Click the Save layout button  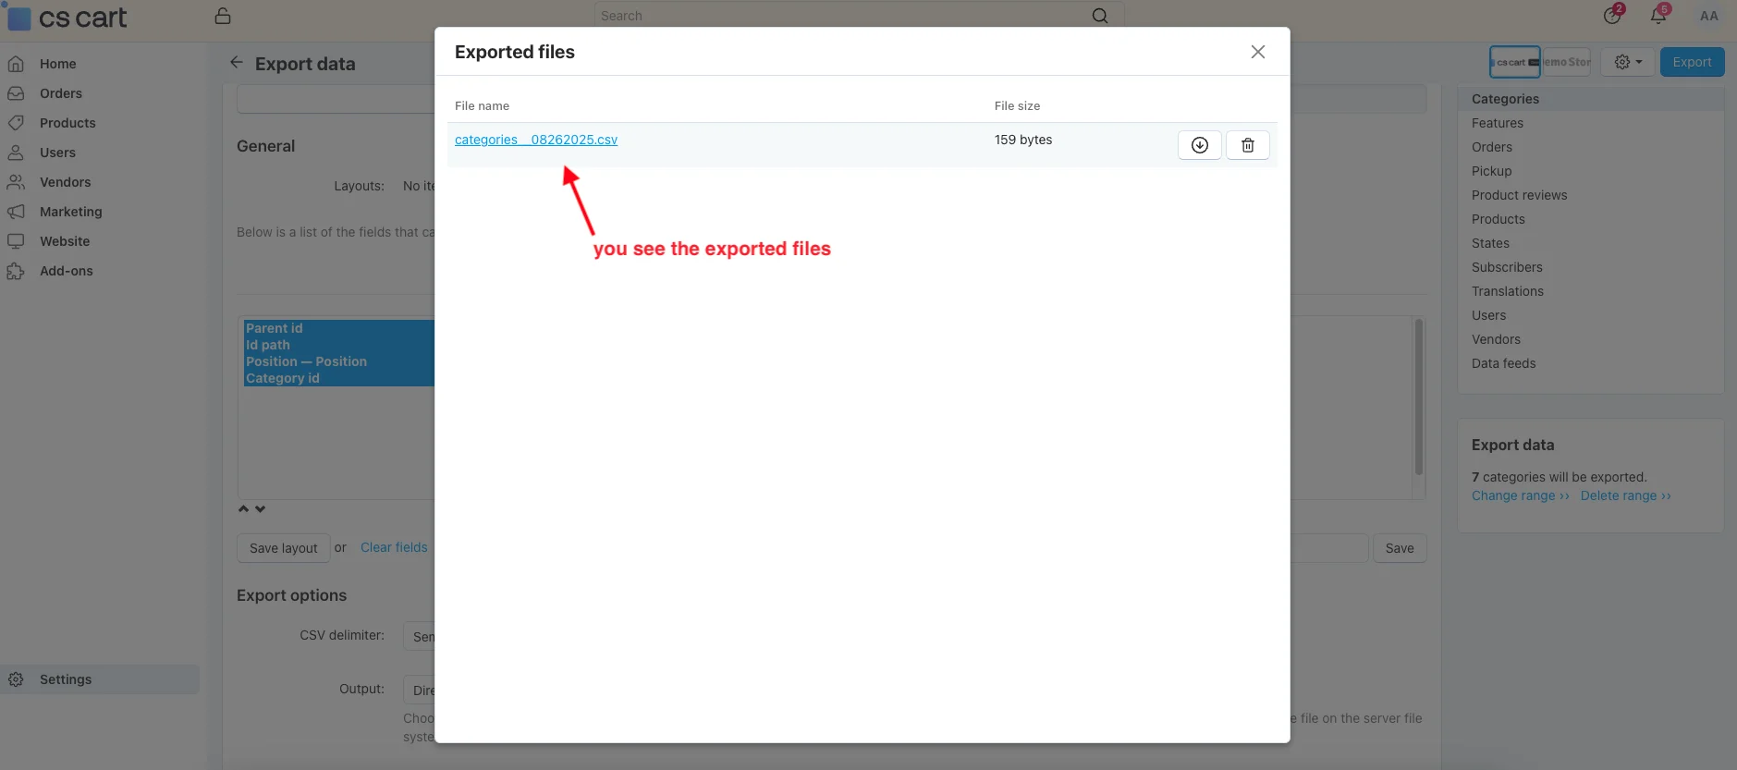[x=283, y=548]
